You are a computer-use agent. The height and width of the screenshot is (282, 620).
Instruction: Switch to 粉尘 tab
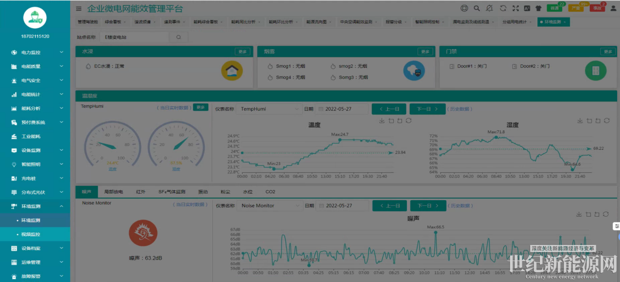point(225,192)
